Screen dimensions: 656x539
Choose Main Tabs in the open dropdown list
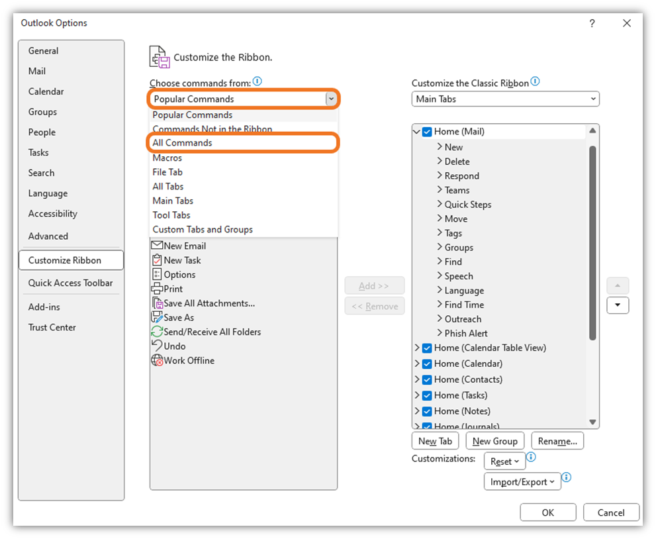click(244, 201)
